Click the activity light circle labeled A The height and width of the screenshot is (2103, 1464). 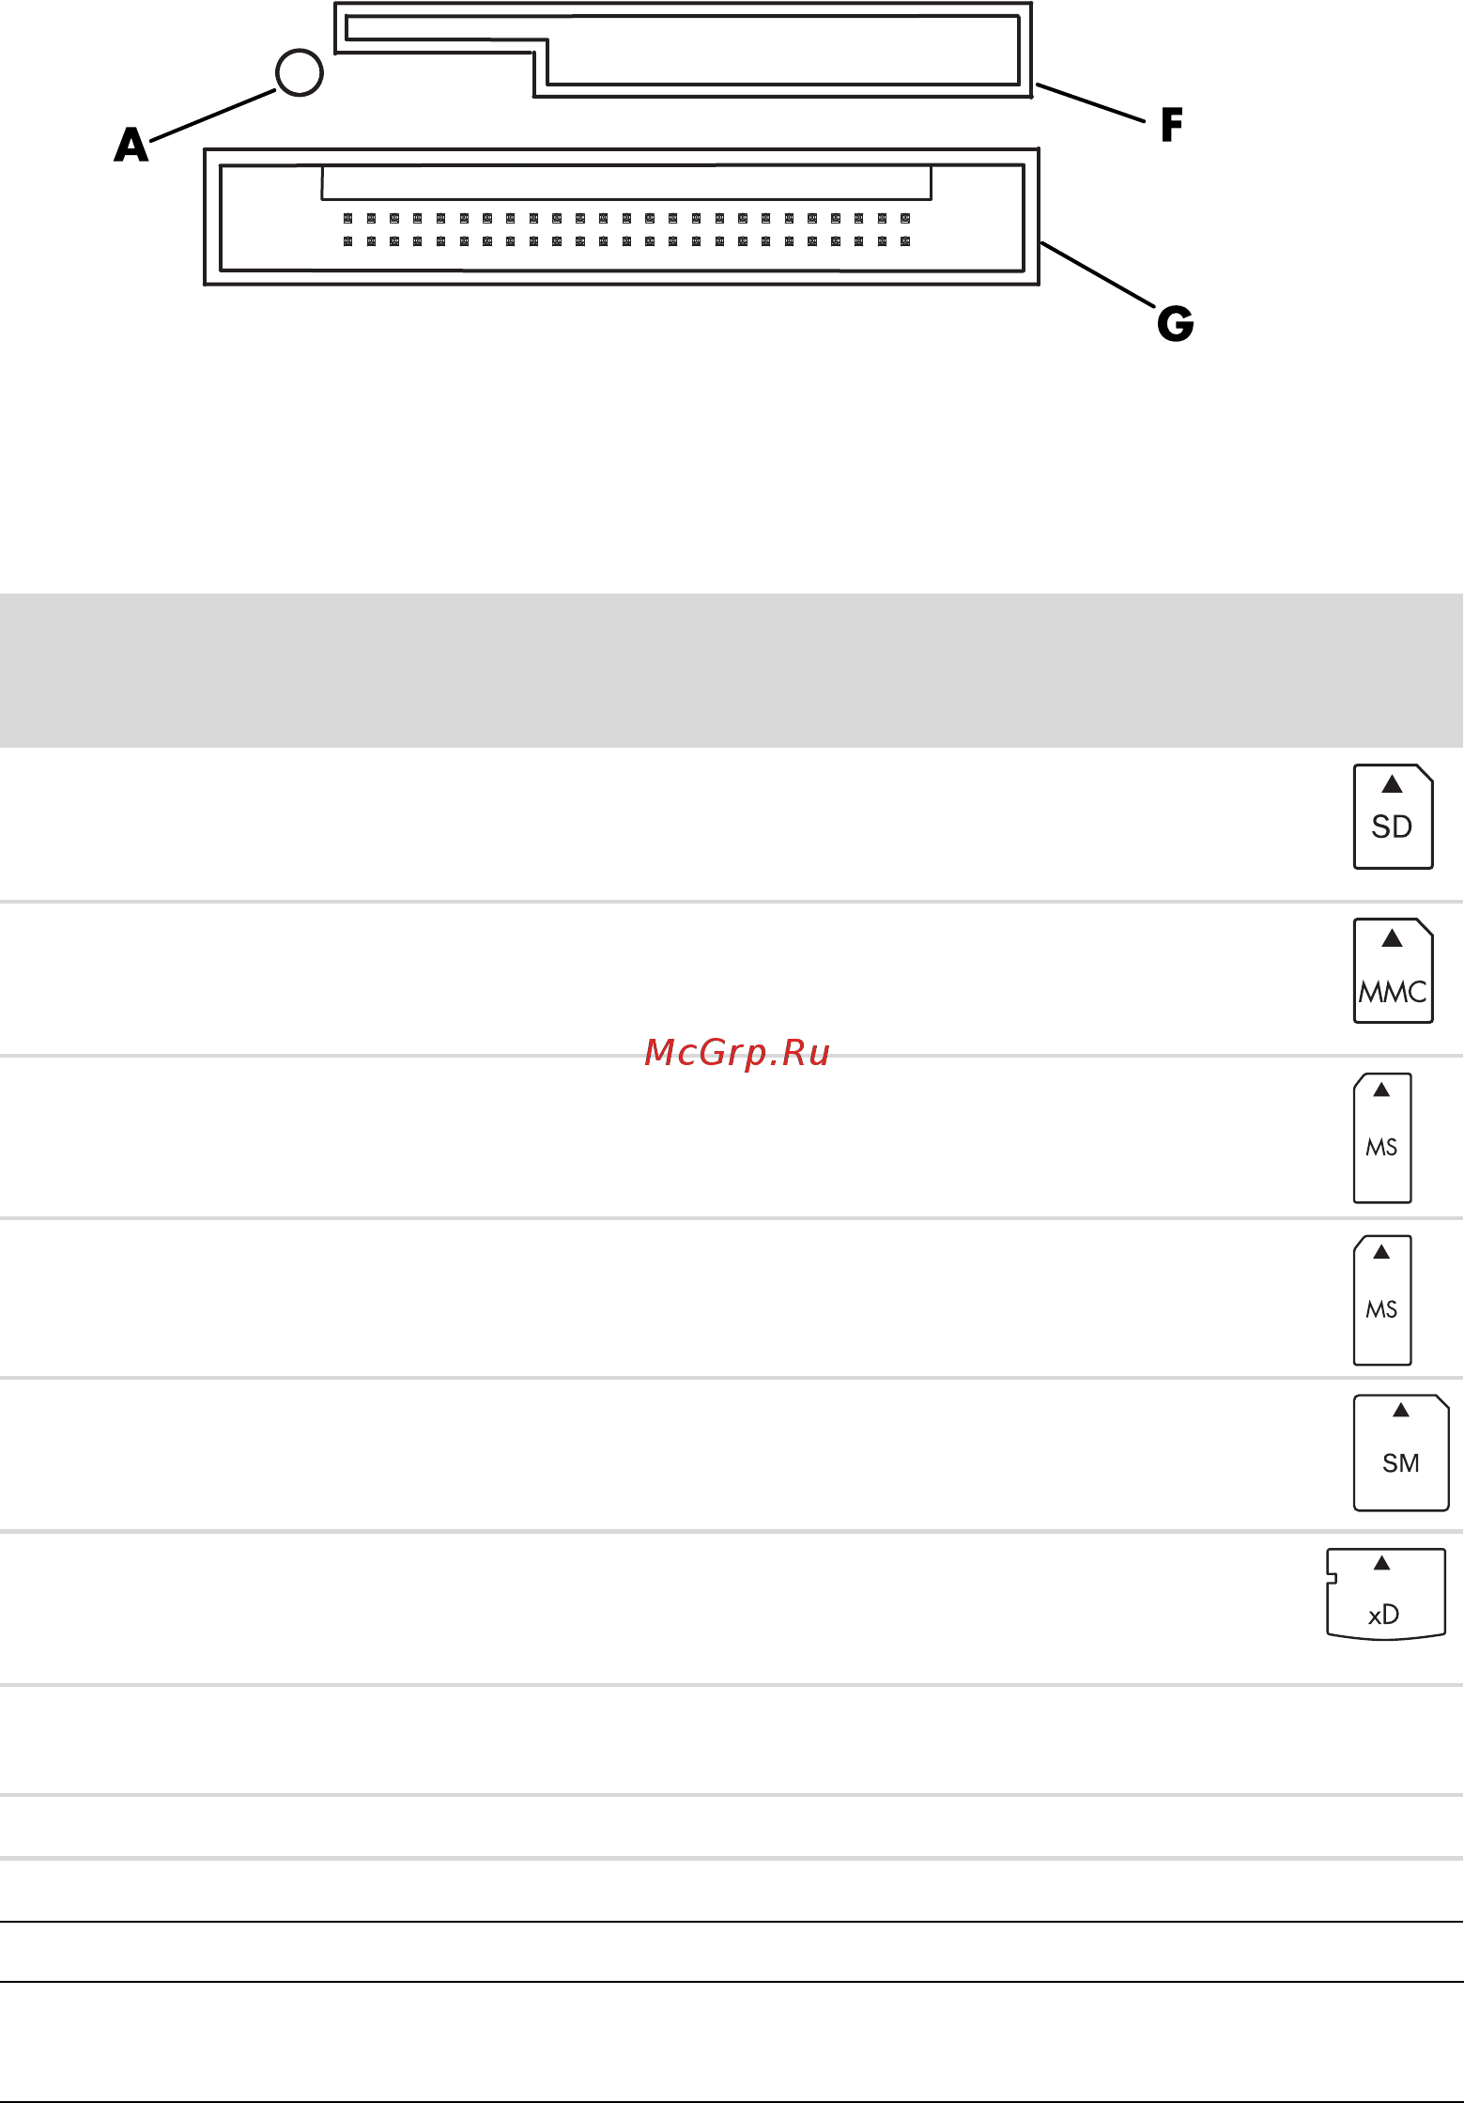[300, 72]
